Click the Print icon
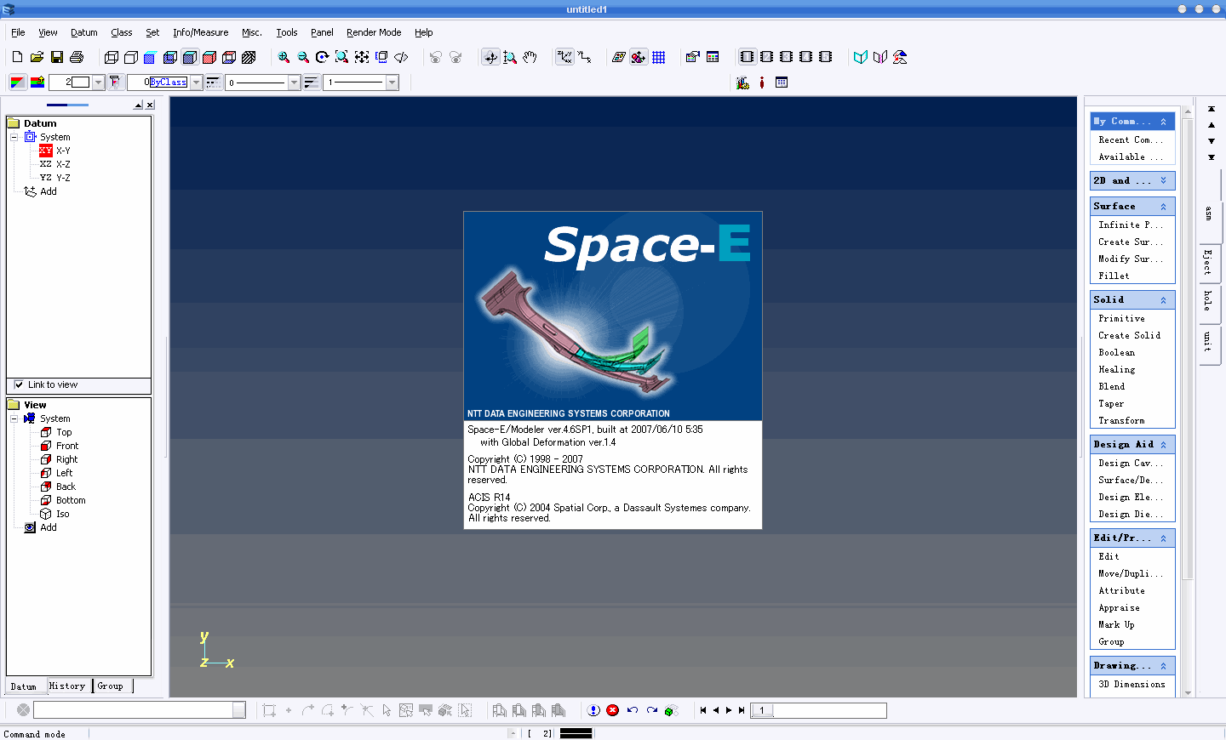This screenshot has width=1226, height=740. click(x=77, y=57)
